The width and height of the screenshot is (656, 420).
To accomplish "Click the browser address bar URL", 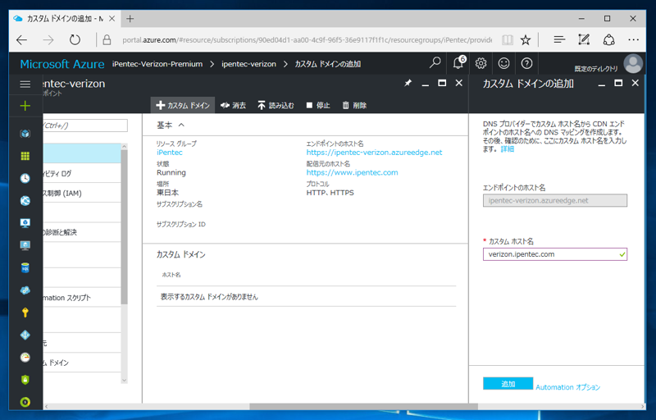I will click(307, 40).
